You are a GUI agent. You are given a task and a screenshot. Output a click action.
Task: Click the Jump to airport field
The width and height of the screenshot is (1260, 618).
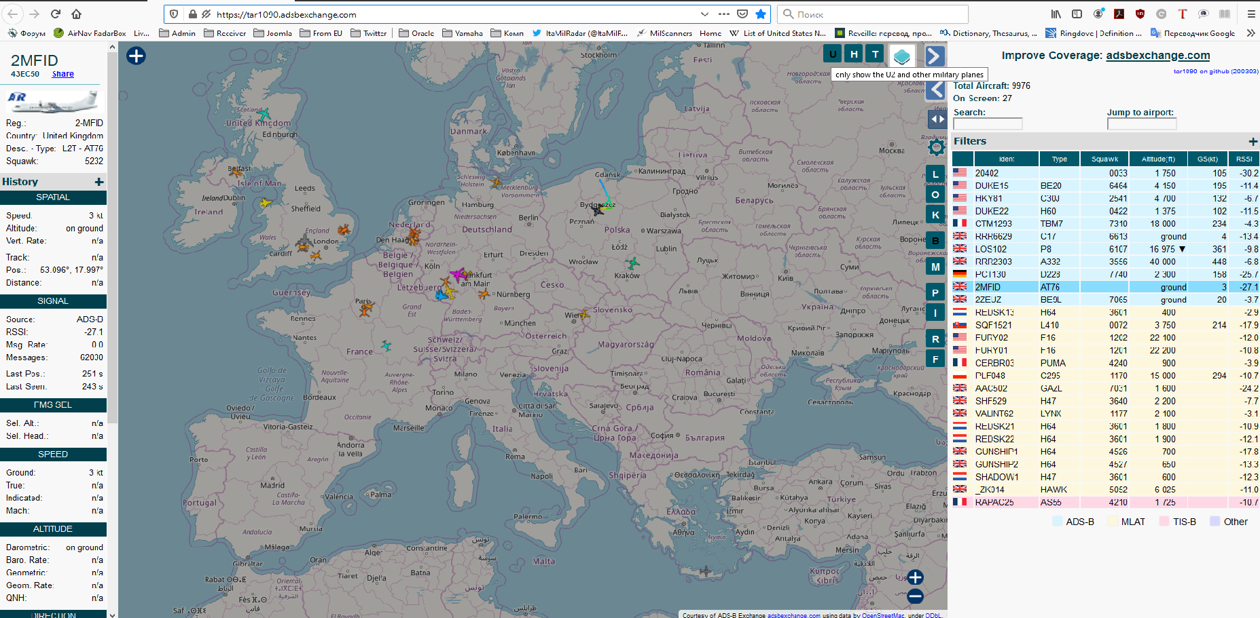tap(1141, 124)
